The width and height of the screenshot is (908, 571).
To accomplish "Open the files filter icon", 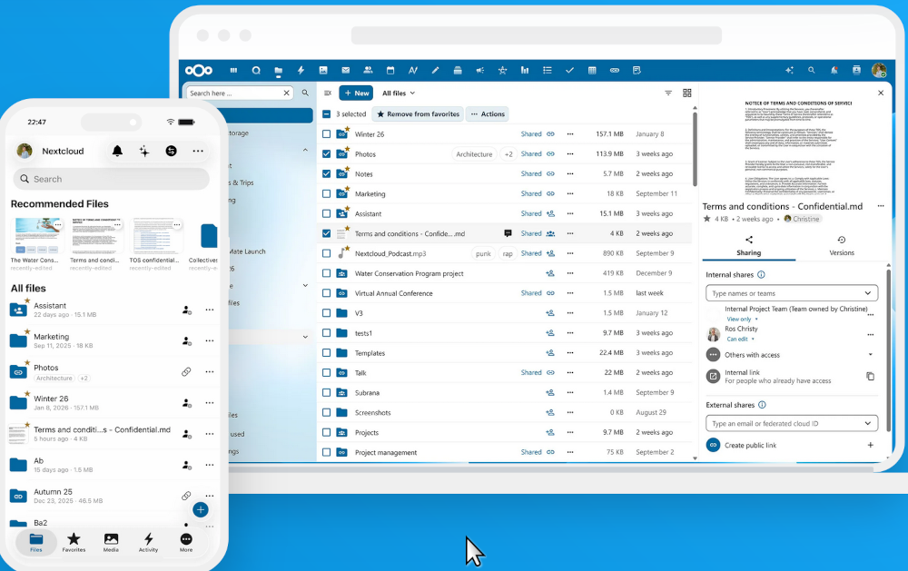I will (x=668, y=93).
